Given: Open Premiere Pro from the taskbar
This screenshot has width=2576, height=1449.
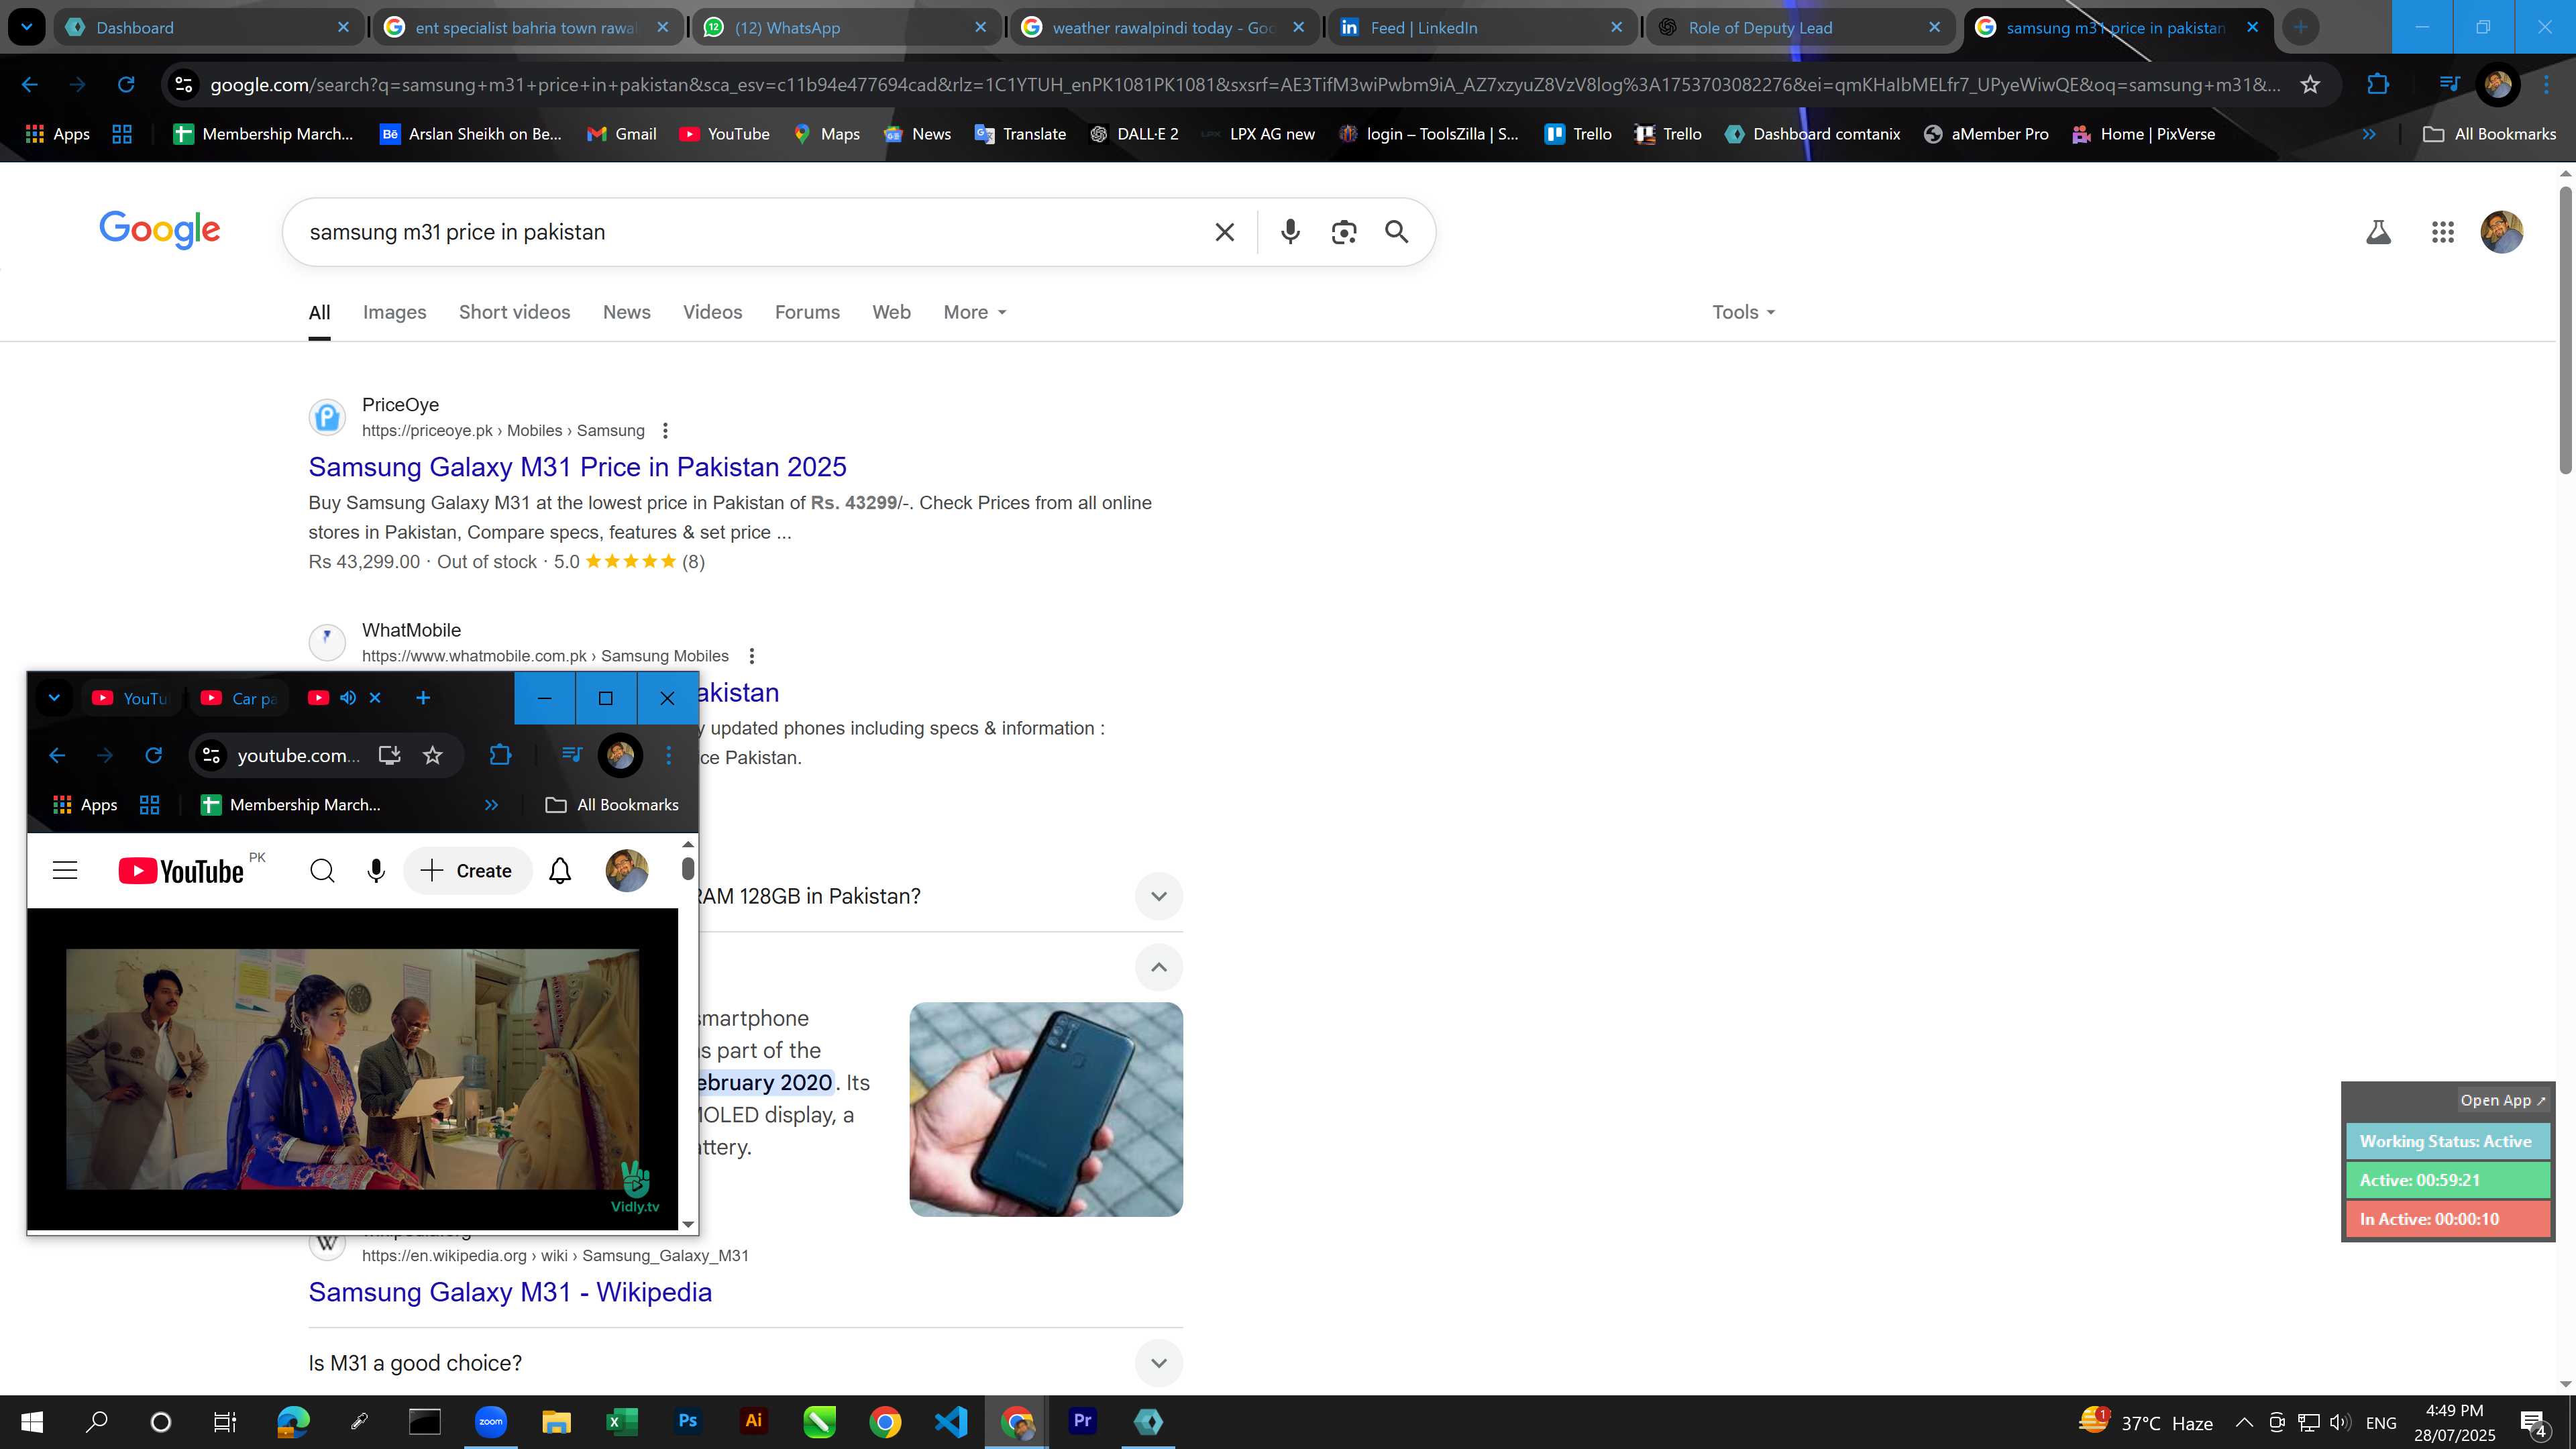Looking at the screenshot, I should (x=1082, y=1421).
